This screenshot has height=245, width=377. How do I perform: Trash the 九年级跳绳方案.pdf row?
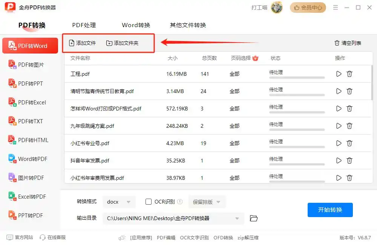(x=349, y=126)
